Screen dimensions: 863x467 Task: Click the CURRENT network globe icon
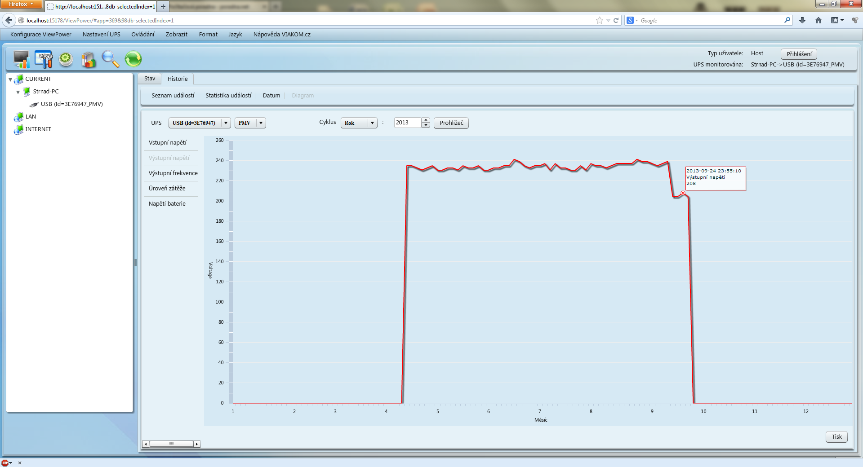[x=19, y=79]
